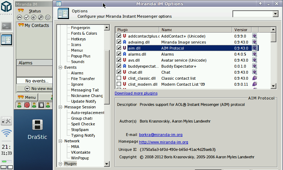Collapse the Events tree node
This screenshot has width=283, height=170.
pos(60,67)
